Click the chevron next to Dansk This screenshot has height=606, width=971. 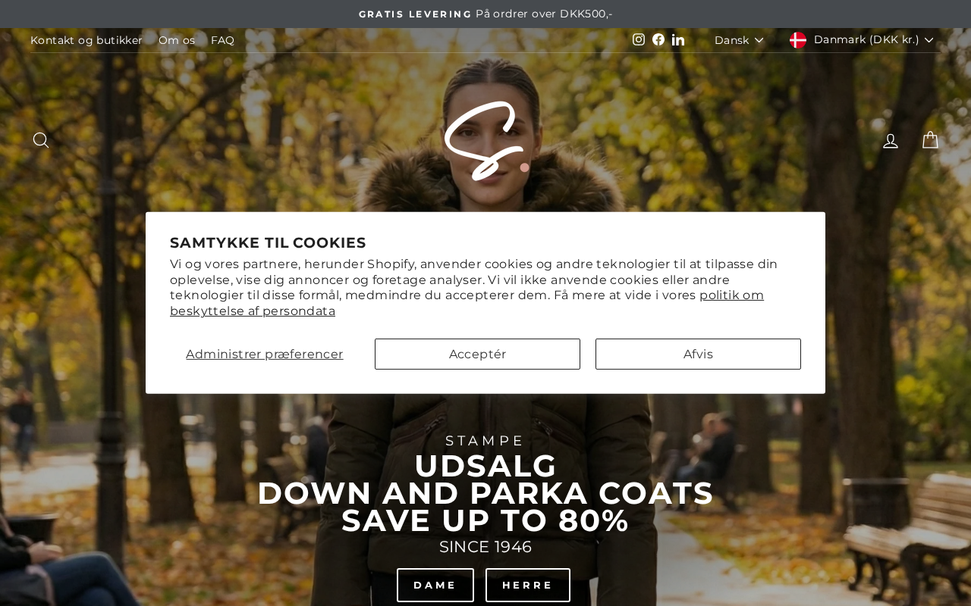pos(759,40)
